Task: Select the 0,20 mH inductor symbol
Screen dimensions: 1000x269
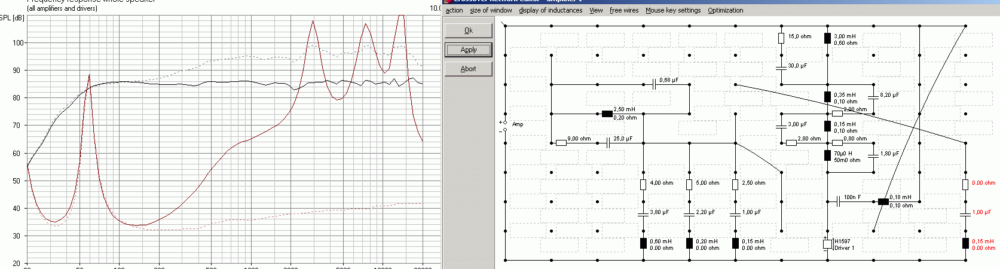Action: click(689, 243)
